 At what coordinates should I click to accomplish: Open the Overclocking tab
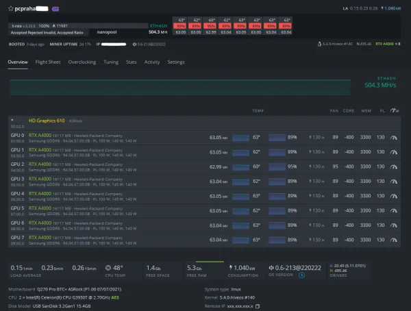click(x=82, y=62)
